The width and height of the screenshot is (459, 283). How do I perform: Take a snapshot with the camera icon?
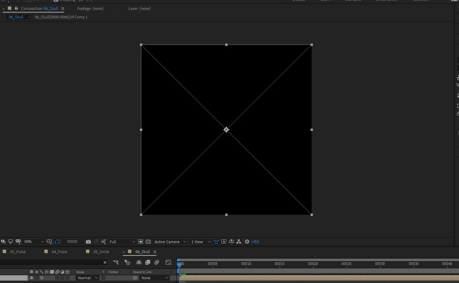coord(89,242)
